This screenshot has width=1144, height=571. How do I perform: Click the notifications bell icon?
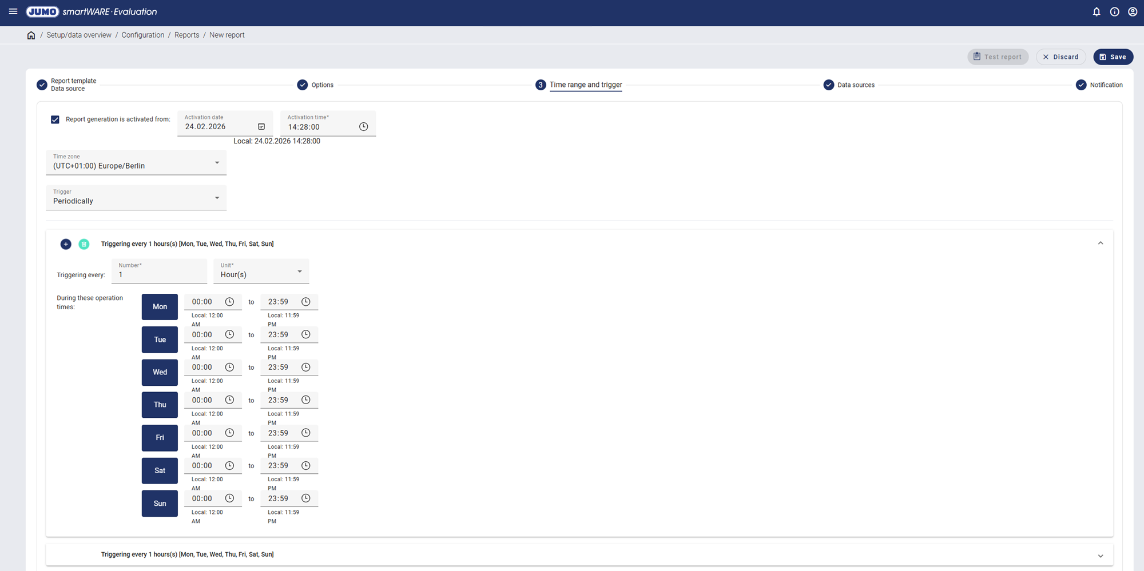[x=1097, y=12]
